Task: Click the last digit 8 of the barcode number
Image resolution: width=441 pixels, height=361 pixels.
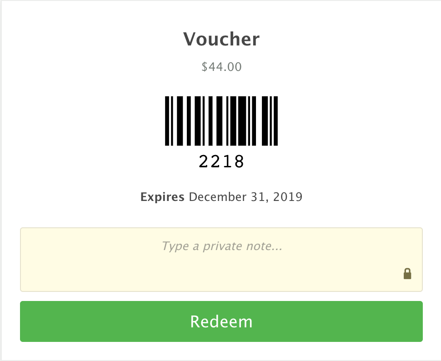Action: point(239,161)
